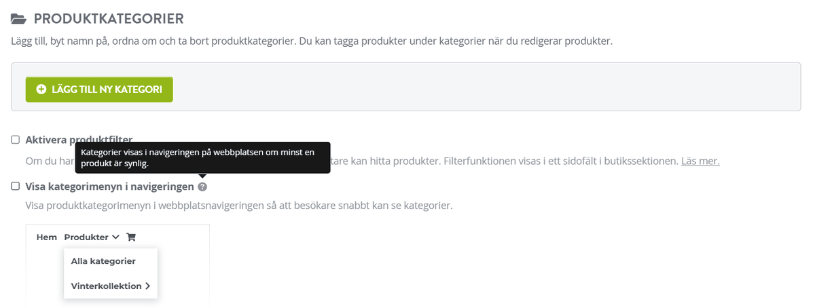Enable the Aktivera produktfilter checkbox
The width and height of the screenshot is (815, 308).
pos(16,140)
